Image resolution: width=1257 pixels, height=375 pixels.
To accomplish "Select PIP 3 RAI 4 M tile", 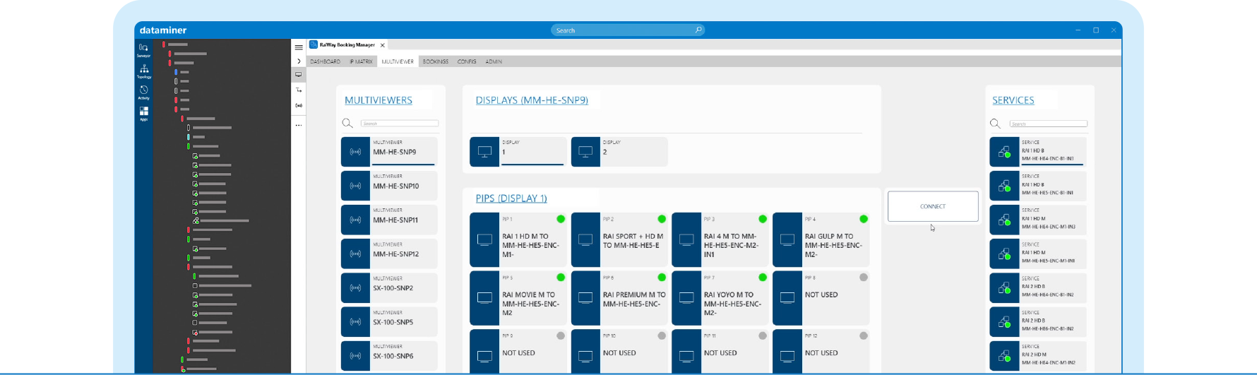I will (x=720, y=239).
